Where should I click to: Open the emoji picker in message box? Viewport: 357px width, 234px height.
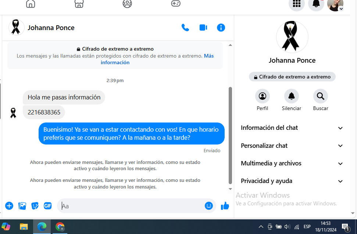[209, 206]
